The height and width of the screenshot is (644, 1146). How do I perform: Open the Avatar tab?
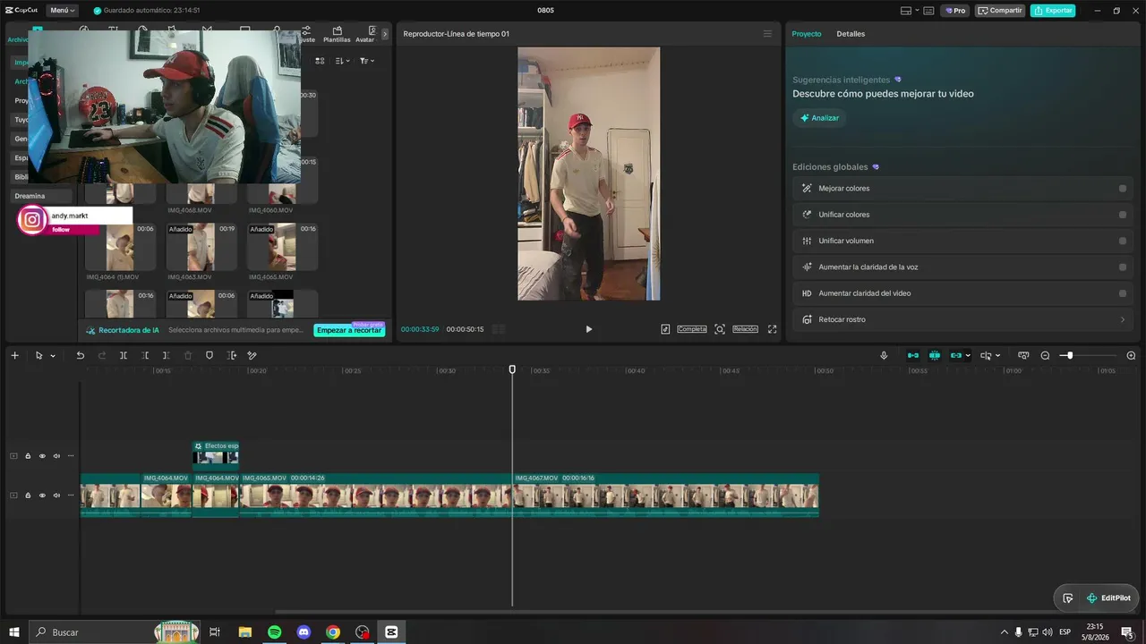tap(364, 35)
